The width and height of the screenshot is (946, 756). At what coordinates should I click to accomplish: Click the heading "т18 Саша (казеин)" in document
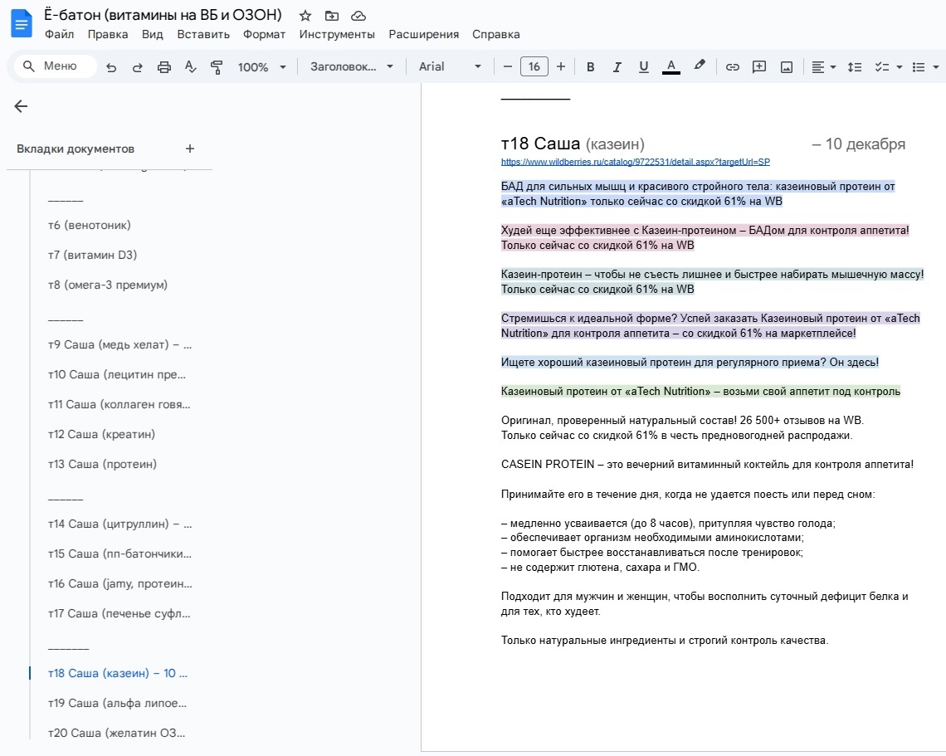click(x=573, y=144)
